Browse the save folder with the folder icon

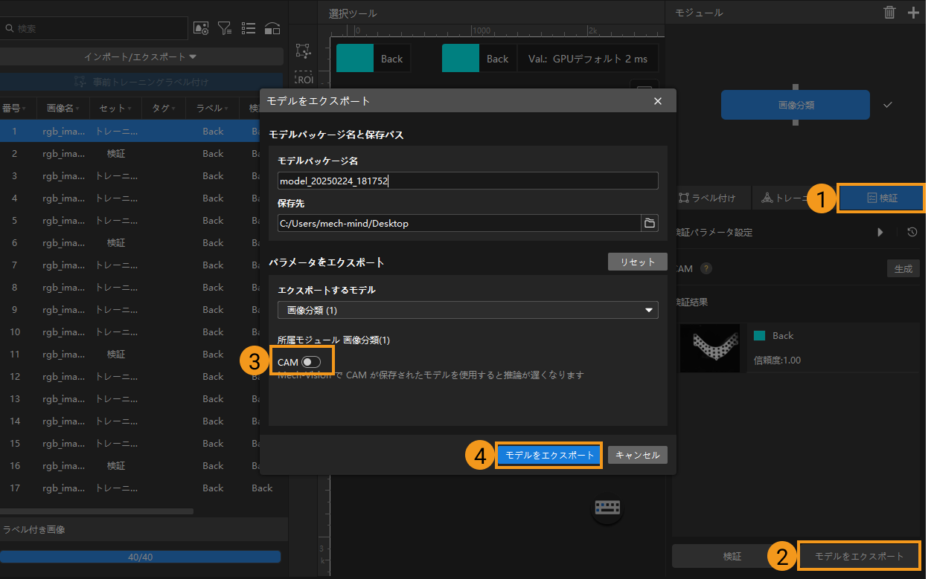pos(649,223)
